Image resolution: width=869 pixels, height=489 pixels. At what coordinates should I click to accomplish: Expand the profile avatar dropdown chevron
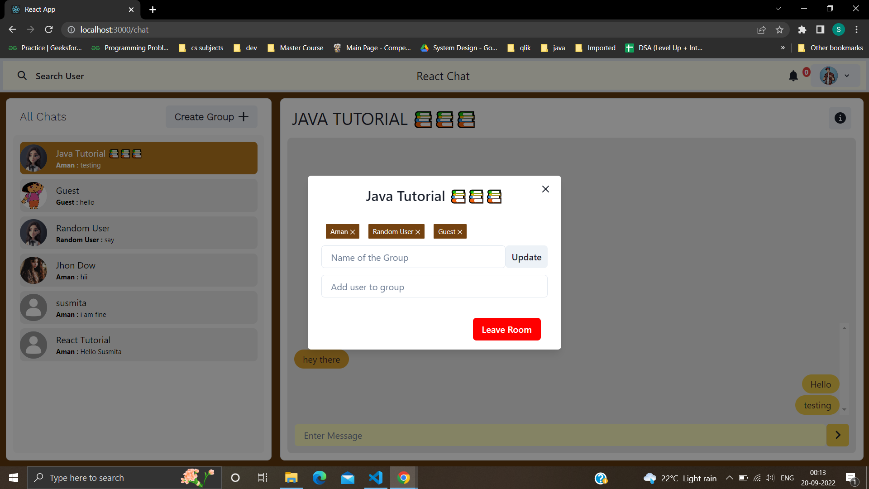[847, 76]
